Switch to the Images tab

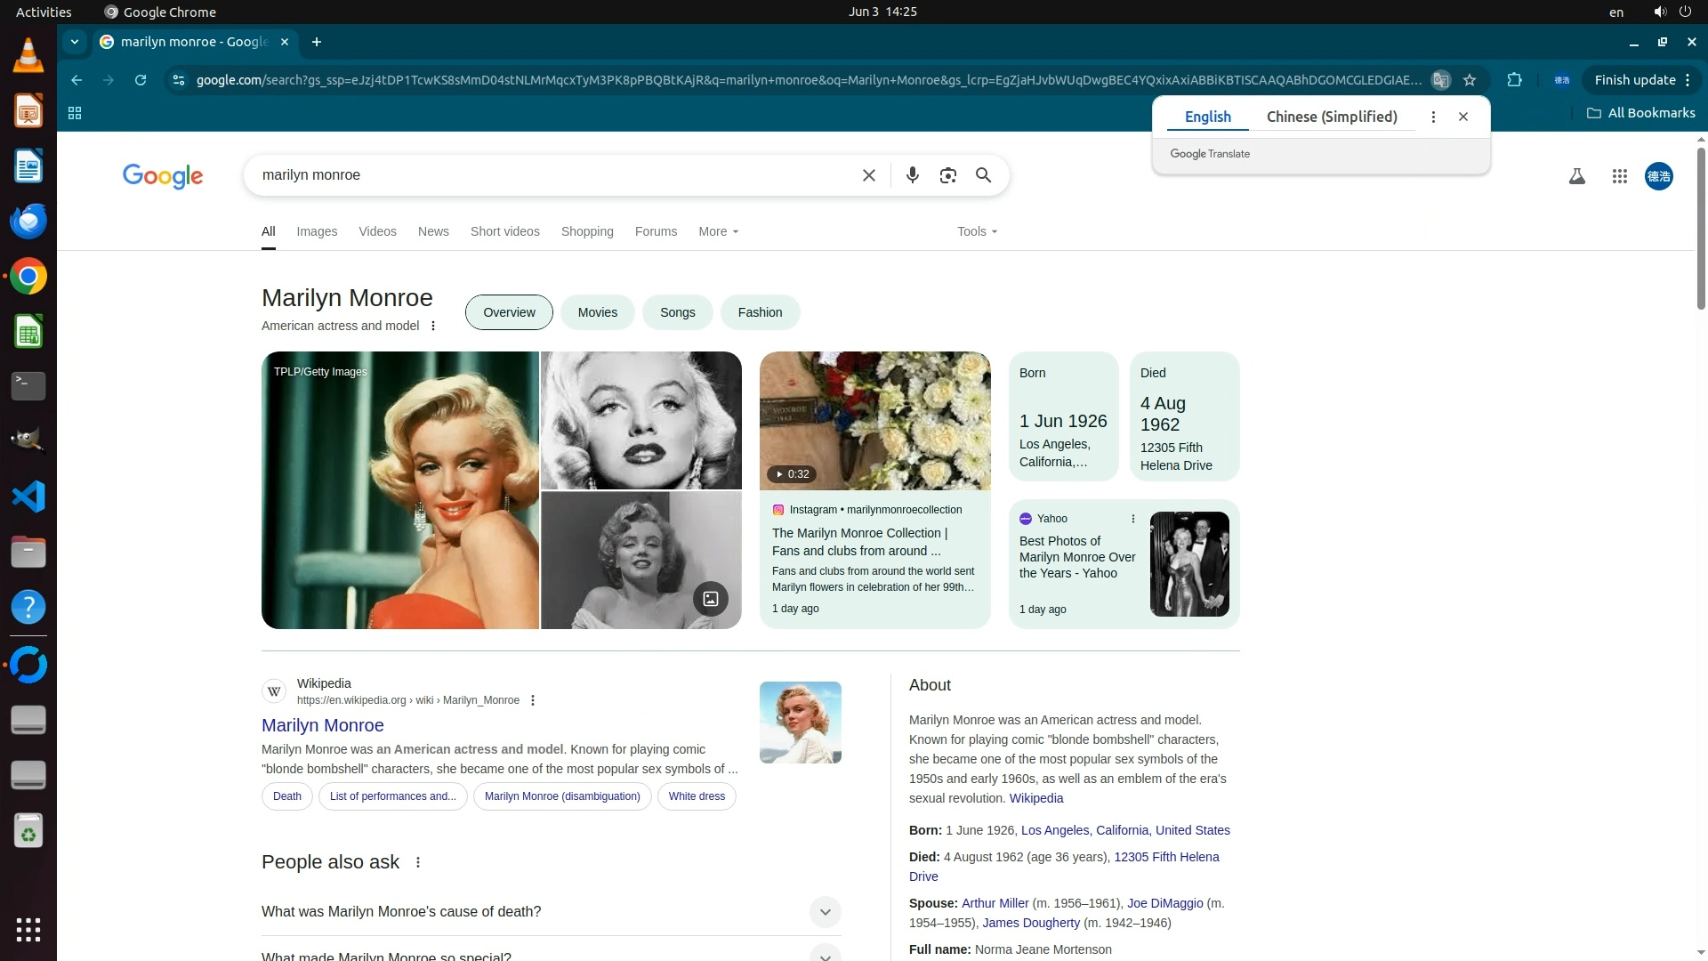317,231
